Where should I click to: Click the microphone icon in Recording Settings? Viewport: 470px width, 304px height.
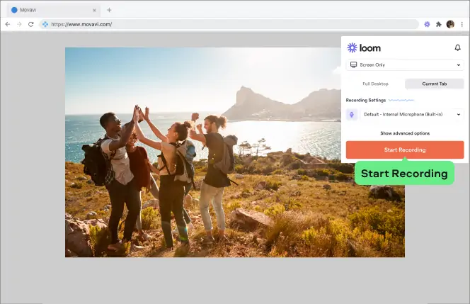coord(352,114)
